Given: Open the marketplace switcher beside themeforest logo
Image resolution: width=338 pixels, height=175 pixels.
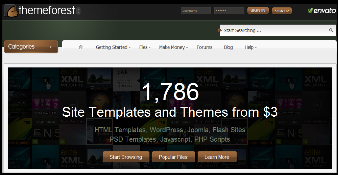Looking at the screenshot, I should click(x=78, y=11).
